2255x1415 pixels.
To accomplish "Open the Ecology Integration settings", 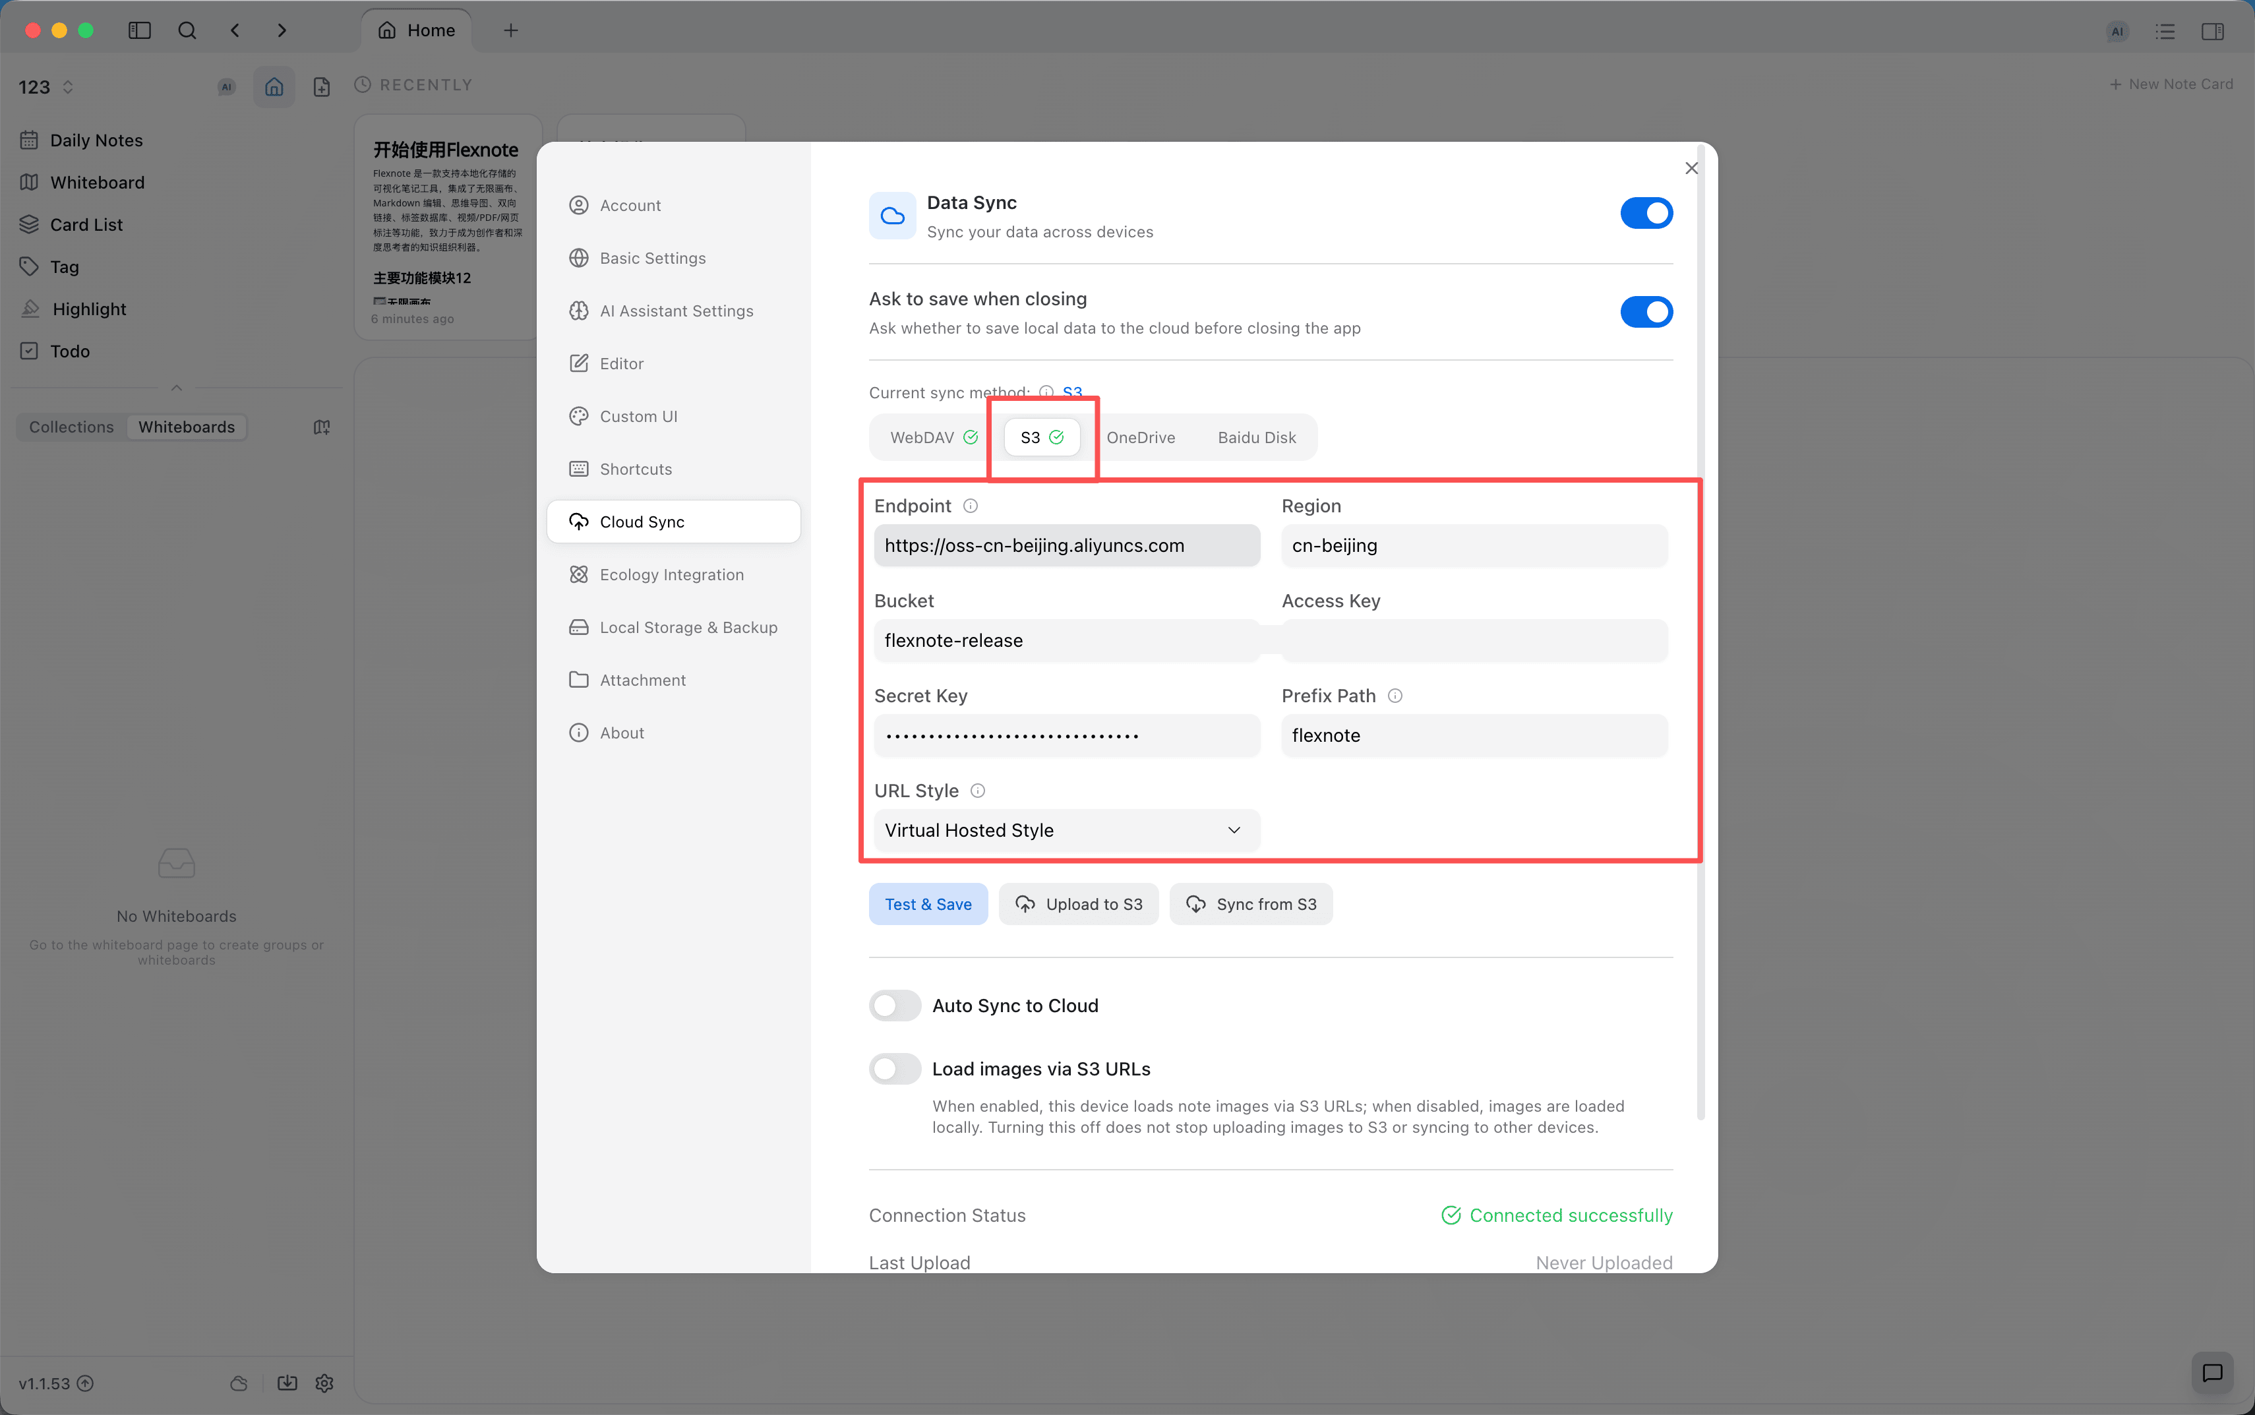I will [x=674, y=574].
